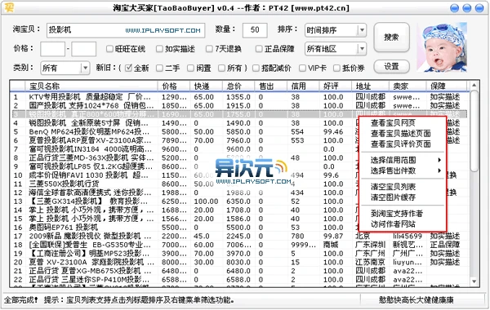The image size is (490, 310).
Task: Enable the 旺旺在线 checkbox
Action: coord(109,49)
